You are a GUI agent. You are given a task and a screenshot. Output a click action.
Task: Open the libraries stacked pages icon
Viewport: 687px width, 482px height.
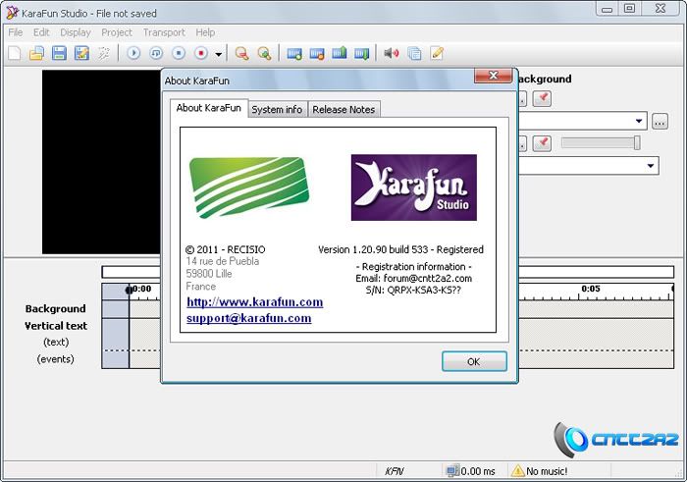coord(414,53)
